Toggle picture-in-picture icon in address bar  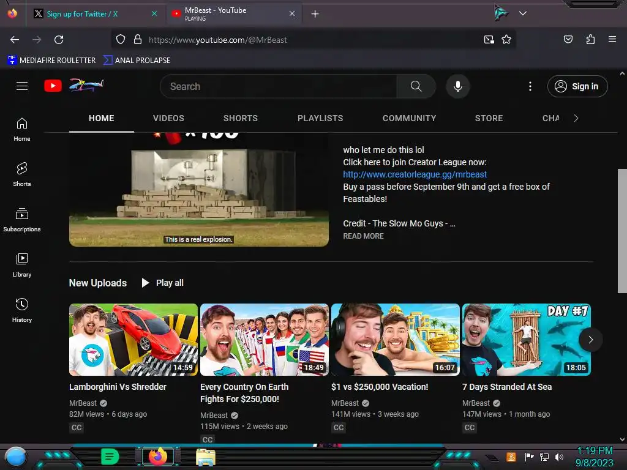coord(489,40)
